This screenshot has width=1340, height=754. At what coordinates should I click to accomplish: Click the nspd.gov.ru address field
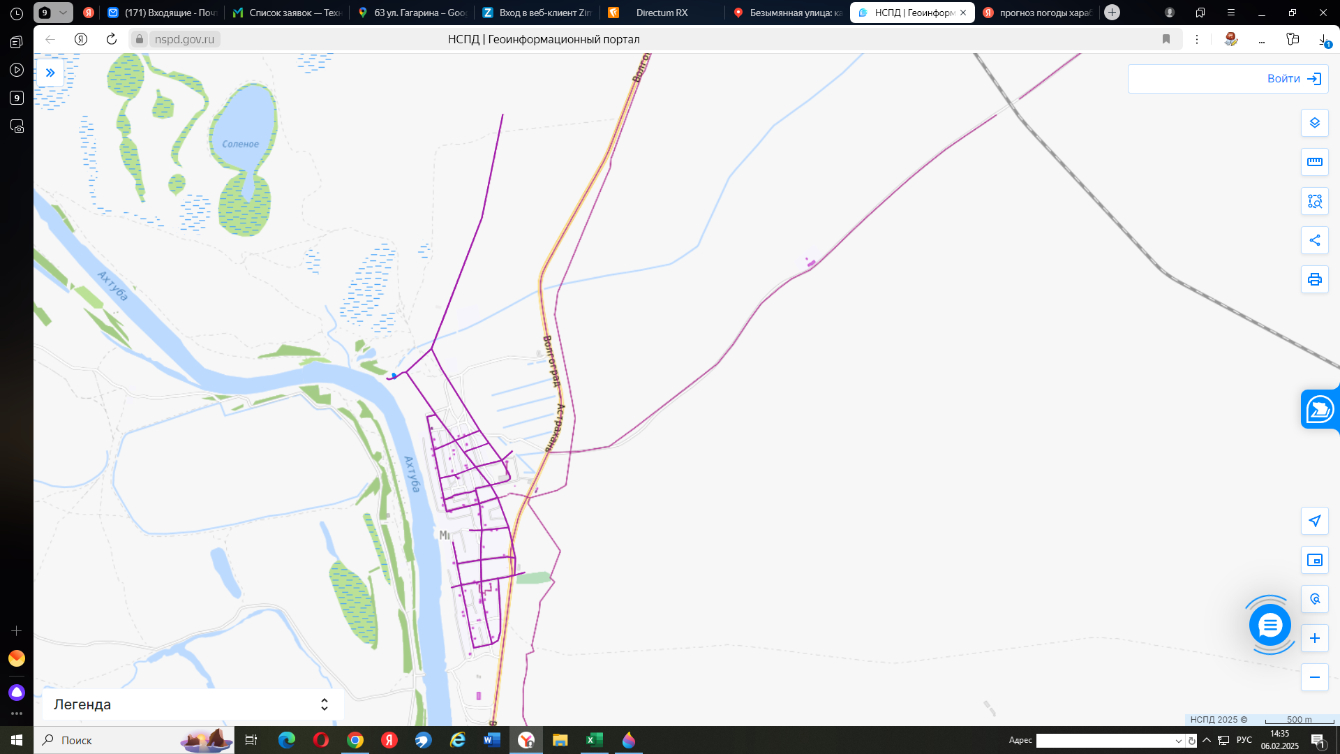[x=184, y=39]
